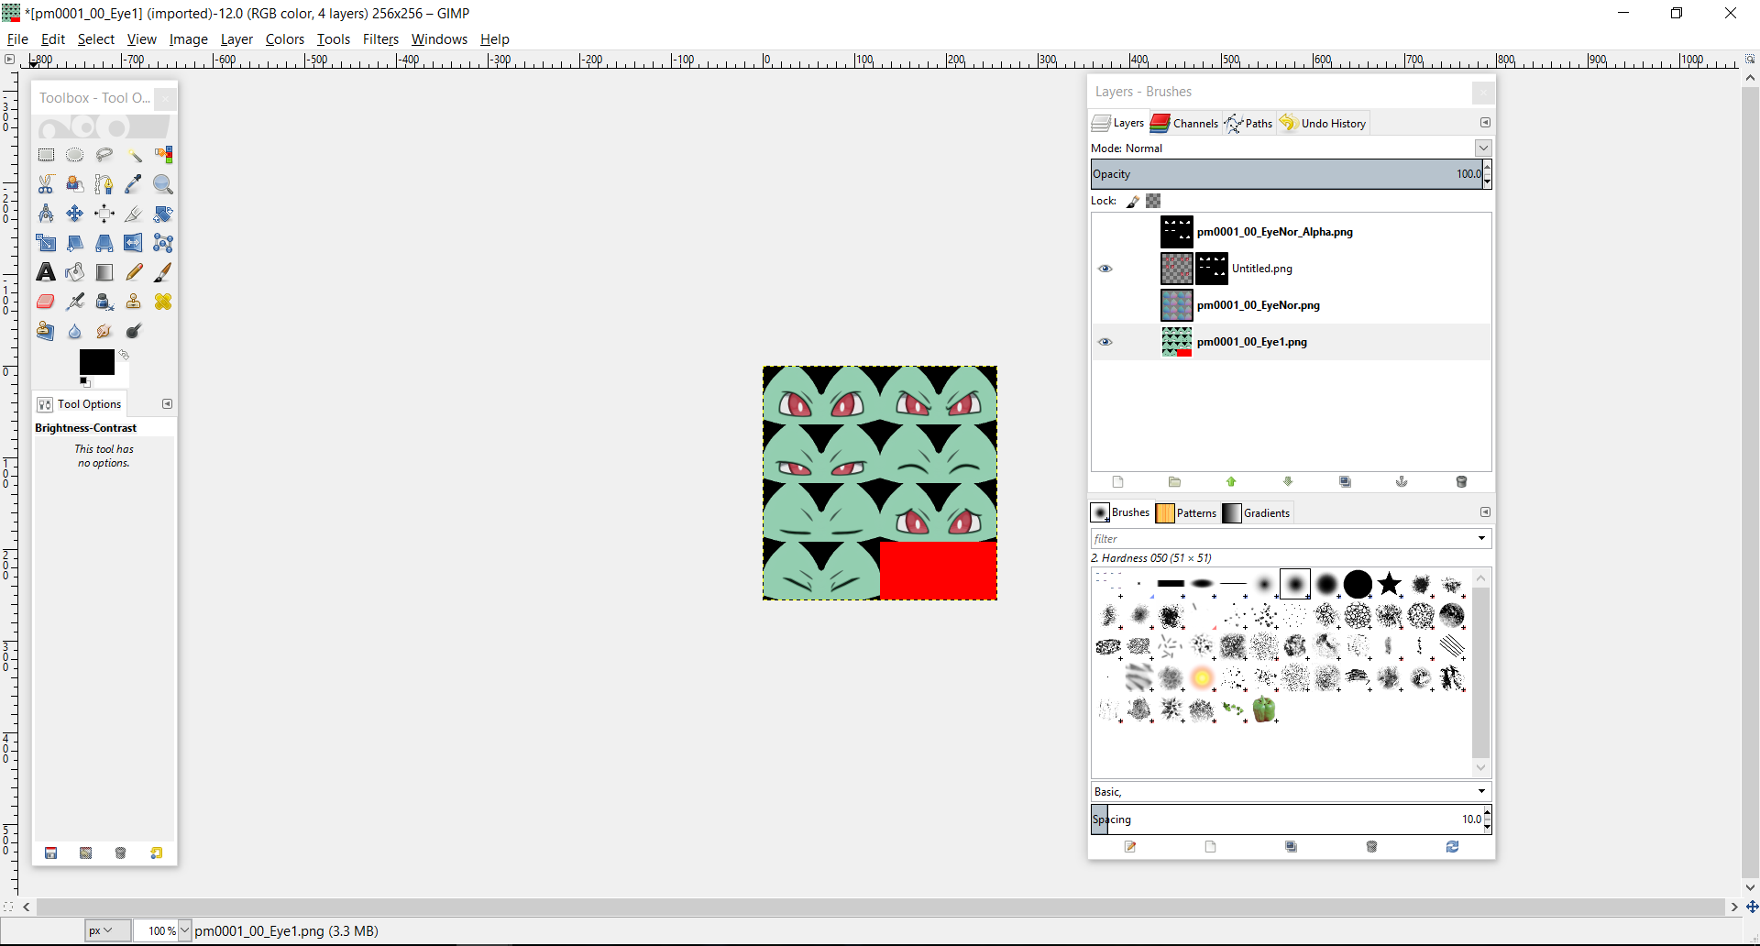Screen dimensions: 1760x946
Task: Select the Fuzzy Select wand tool
Action: point(134,155)
